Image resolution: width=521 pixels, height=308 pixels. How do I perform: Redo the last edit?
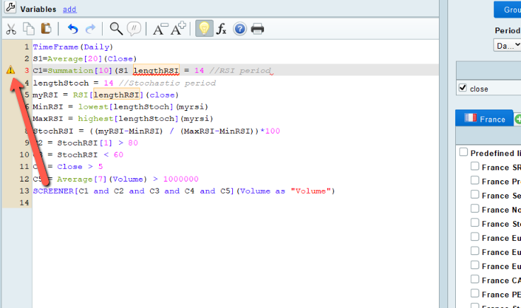pos(91,29)
